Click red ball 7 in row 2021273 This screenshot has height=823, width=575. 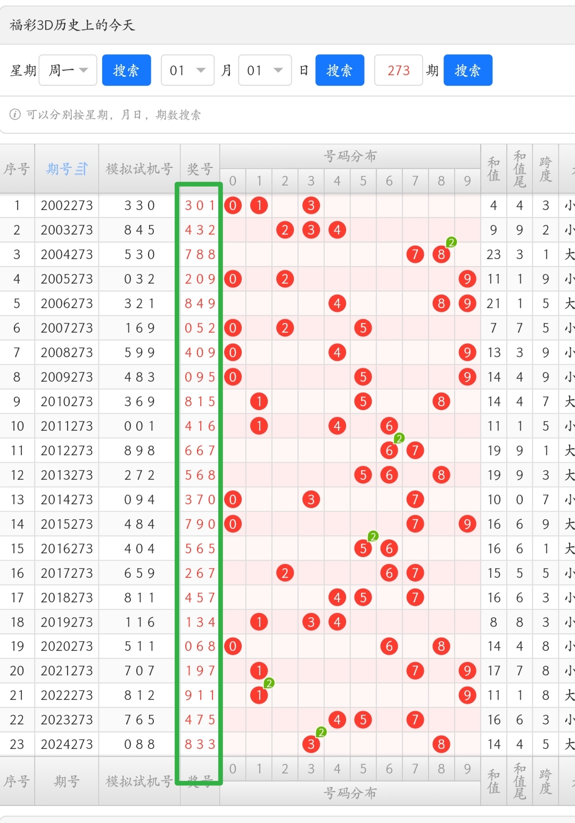(x=415, y=671)
